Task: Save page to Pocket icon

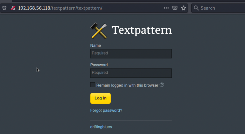Action: [x=175, y=8]
